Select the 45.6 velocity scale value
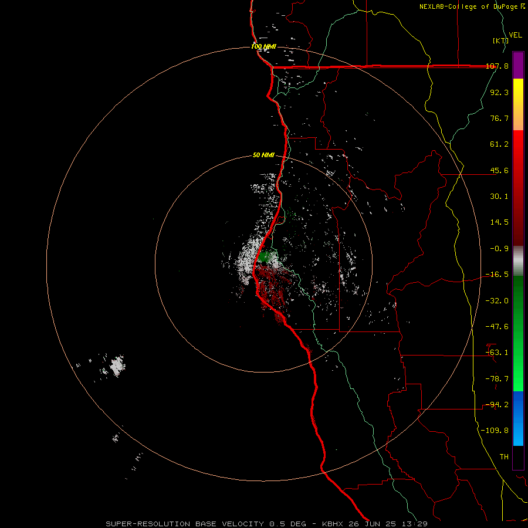 tap(499, 170)
